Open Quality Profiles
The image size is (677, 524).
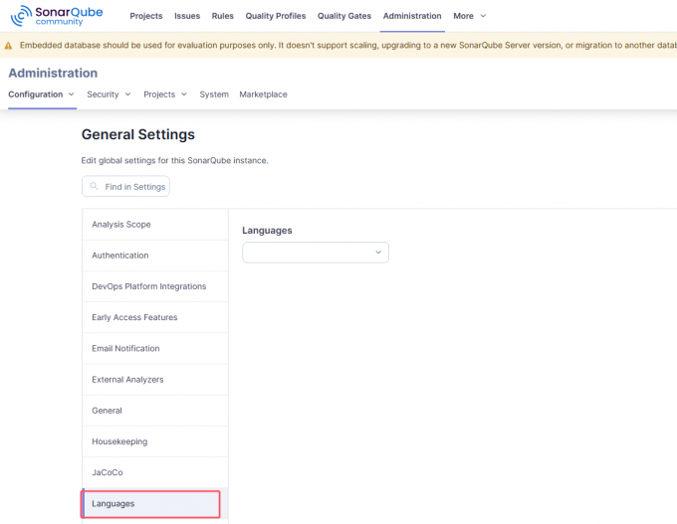point(276,16)
